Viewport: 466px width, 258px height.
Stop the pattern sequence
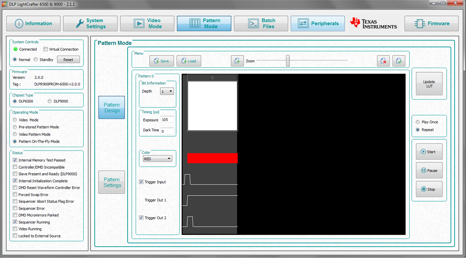coord(429,189)
